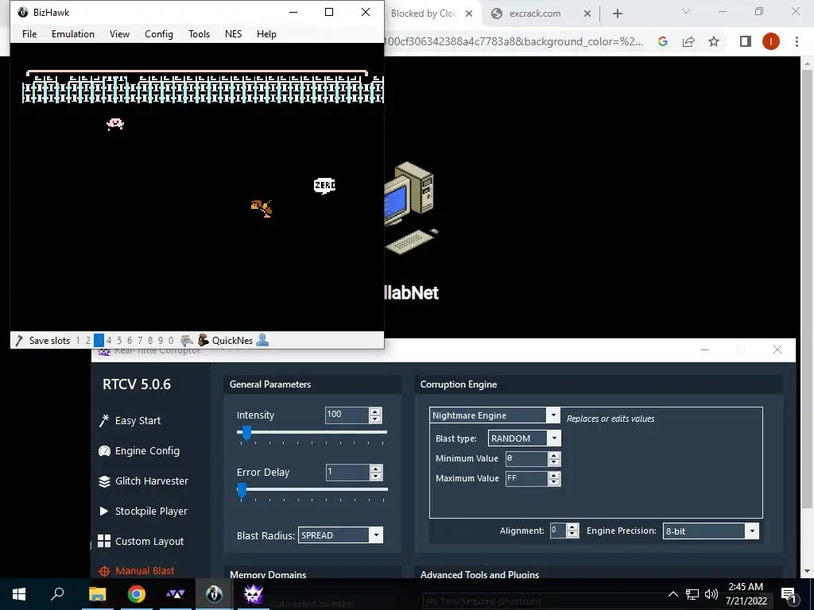This screenshot has height=610, width=814.
Task: Open File Explorer from the taskbar
Action: coord(97,594)
